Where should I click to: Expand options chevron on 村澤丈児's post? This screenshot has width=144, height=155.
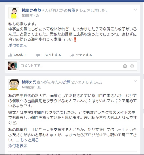(136, 81)
